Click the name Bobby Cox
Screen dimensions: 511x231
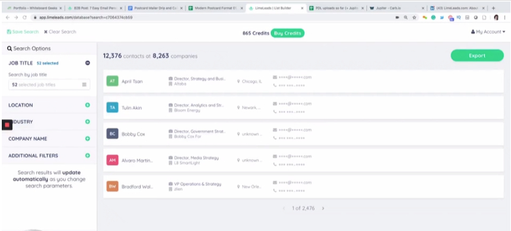point(133,134)
